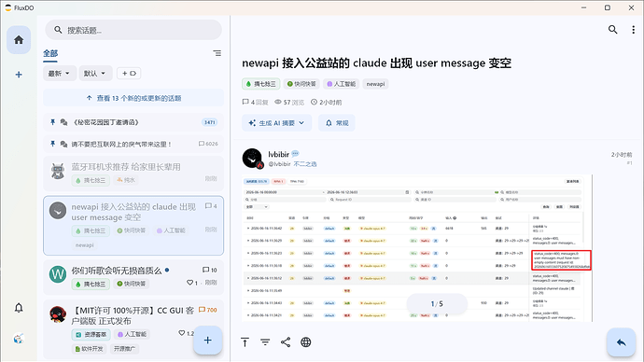Click the reply arrow floating button

621,341
